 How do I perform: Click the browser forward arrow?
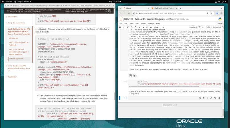tap(125, 13)
